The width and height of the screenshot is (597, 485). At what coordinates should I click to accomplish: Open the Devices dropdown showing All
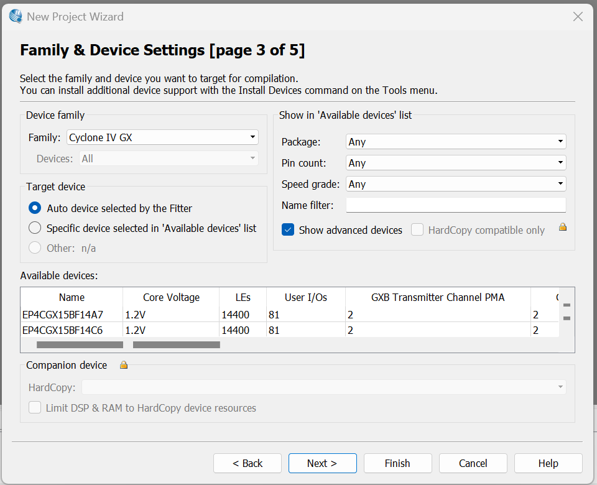coord(169,159)
